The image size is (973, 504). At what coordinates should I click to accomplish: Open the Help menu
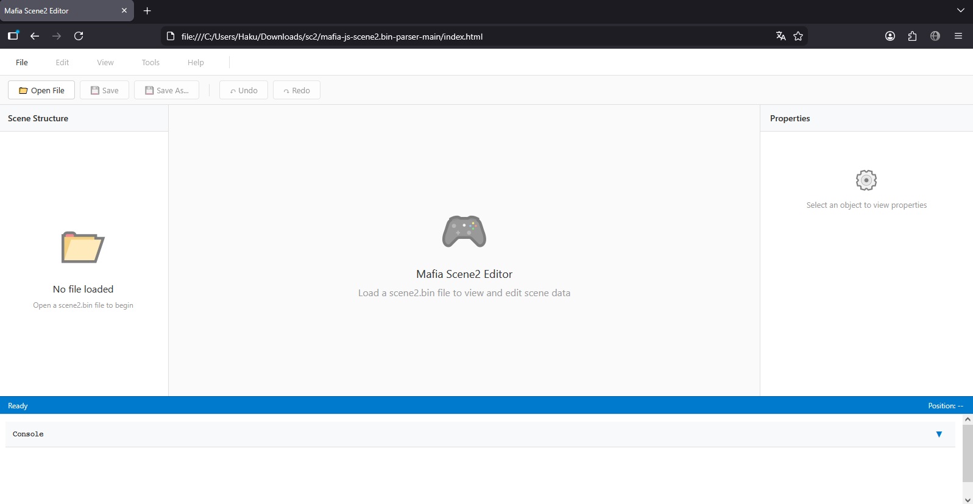pyautogui.click(x=196, y=62)
